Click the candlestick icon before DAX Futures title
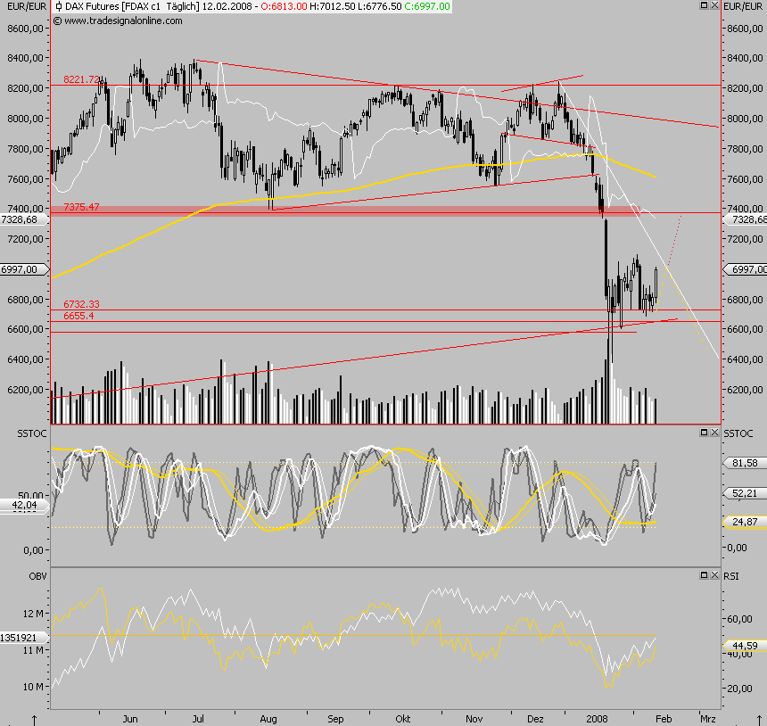The width and height of the screenshot is (767, 726). (x=59, y=6)
